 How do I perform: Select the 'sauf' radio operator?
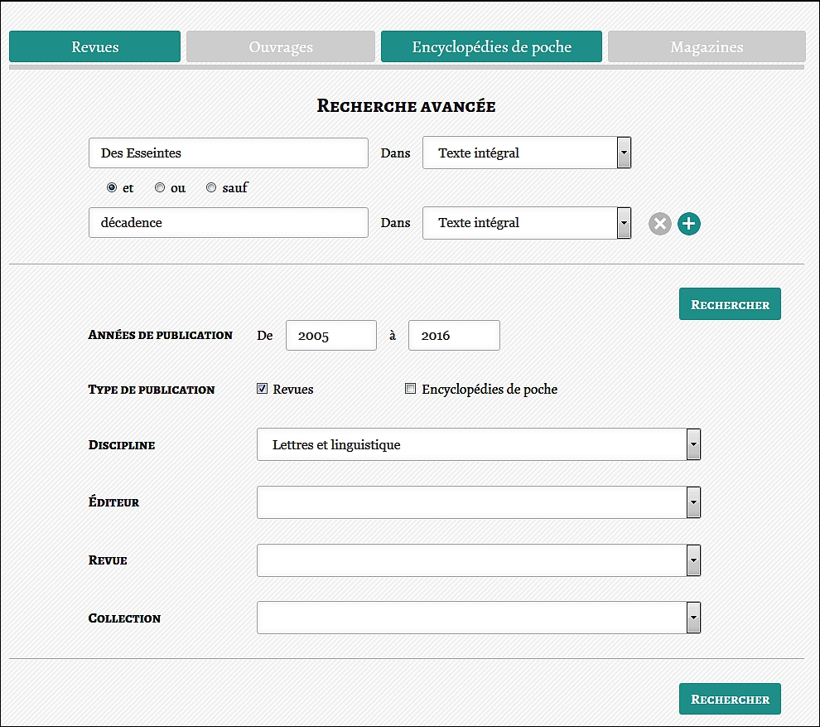pyautogui.click(x=211, y=188)
